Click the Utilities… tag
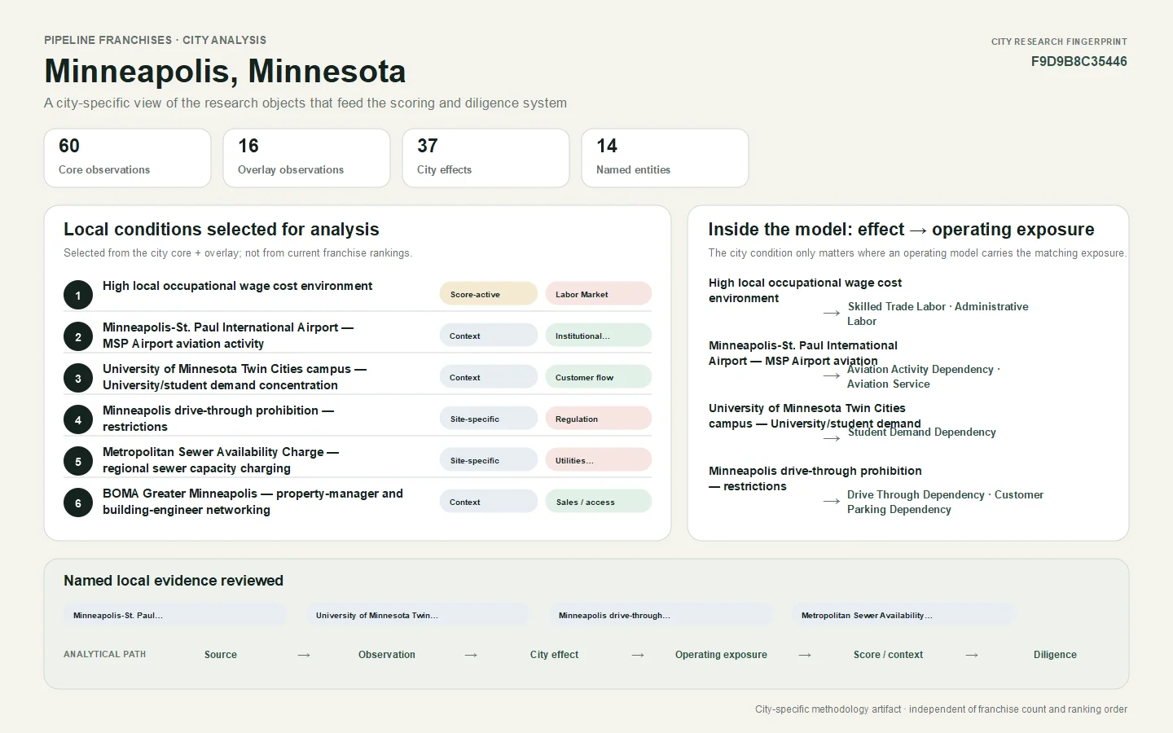1173x733 pixels. click(599, 460)
